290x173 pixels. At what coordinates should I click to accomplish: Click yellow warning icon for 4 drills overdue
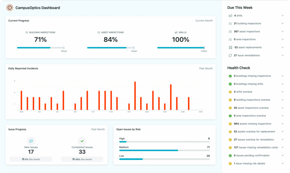(230, 92)
